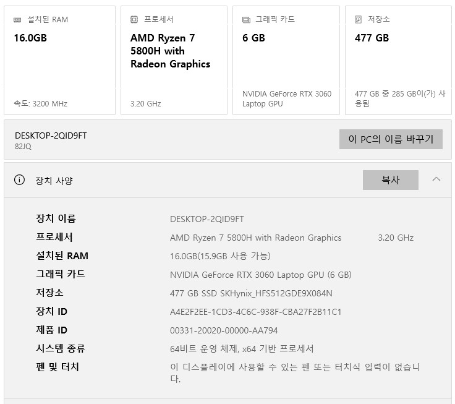Click the graphics card icon
Viewport: 455px width, 404px height.
click(x=246, y=20)
